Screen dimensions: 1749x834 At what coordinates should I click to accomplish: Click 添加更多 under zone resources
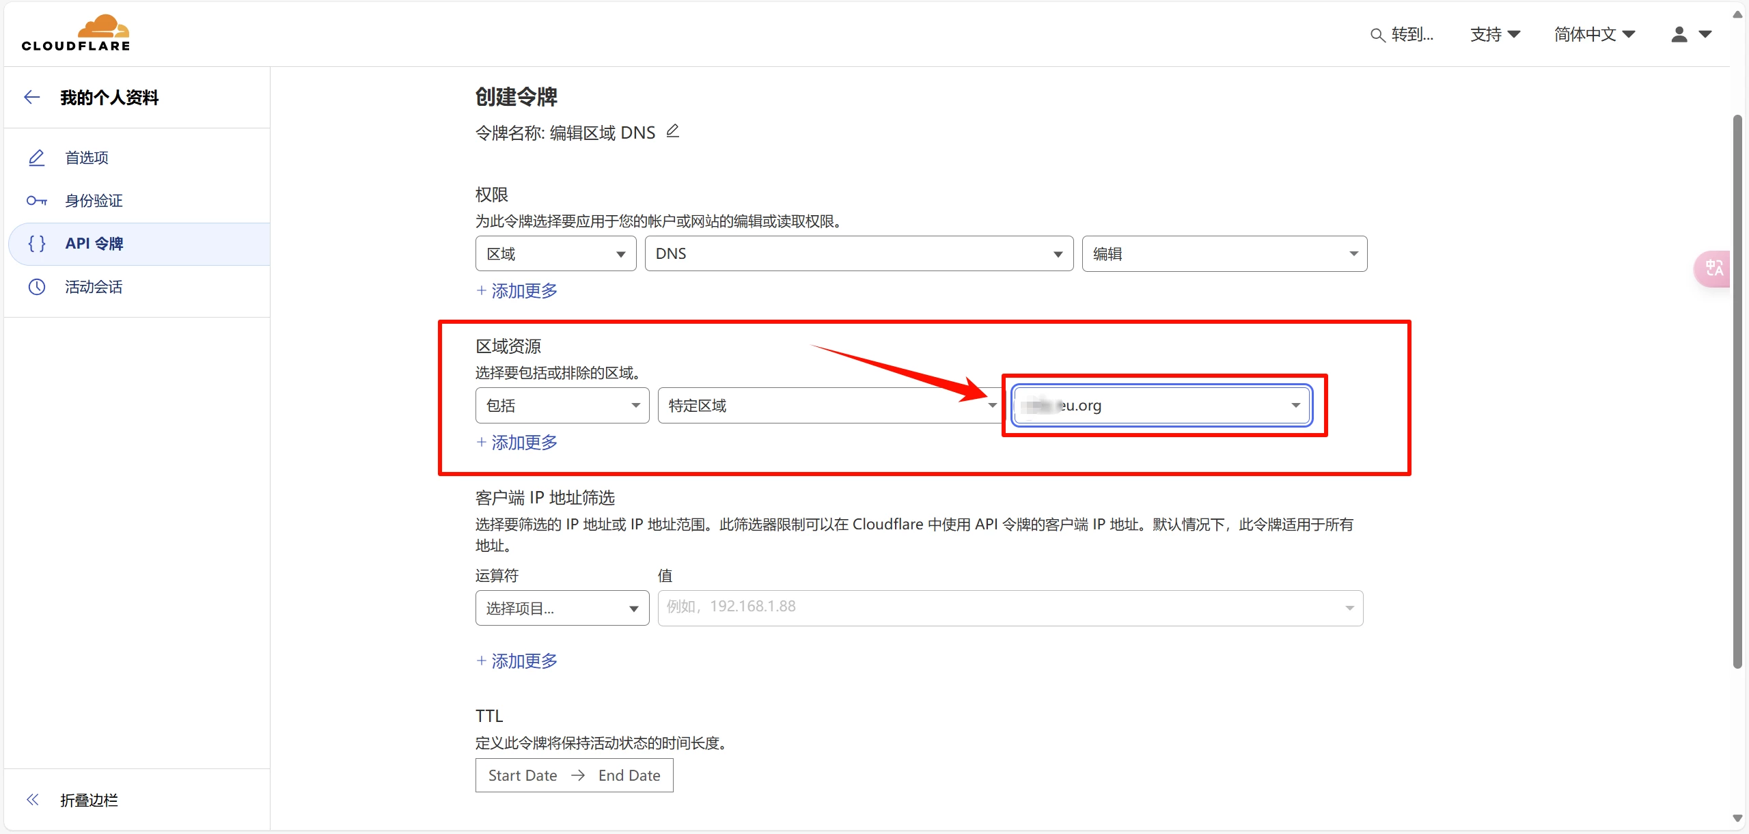coord(517,443)
